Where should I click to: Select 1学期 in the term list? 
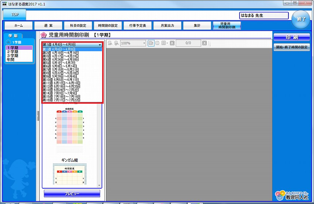pyautogui.click(x=19, y=48)
